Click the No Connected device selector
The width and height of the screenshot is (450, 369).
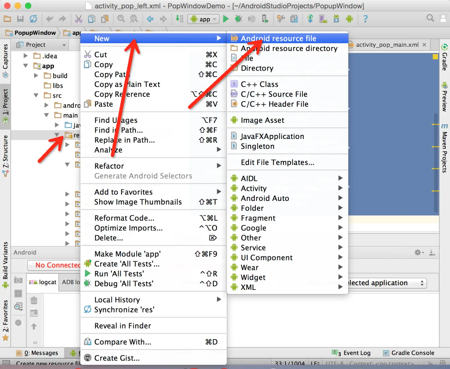click(x=54, y=265)
